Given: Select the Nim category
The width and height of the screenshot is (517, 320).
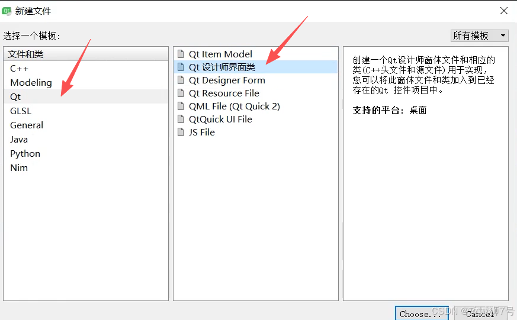Looking at the screenshot, I should pyautogui.click(x=86, y=167).
